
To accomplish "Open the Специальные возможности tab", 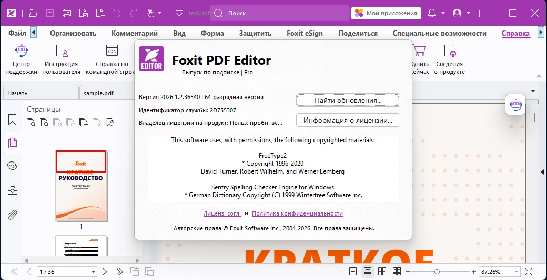I will [x=440, y=34].
